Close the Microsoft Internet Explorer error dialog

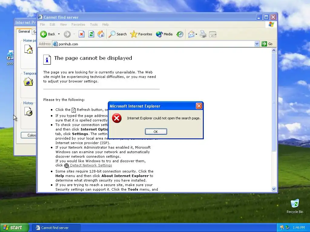(x=199, y=106)
